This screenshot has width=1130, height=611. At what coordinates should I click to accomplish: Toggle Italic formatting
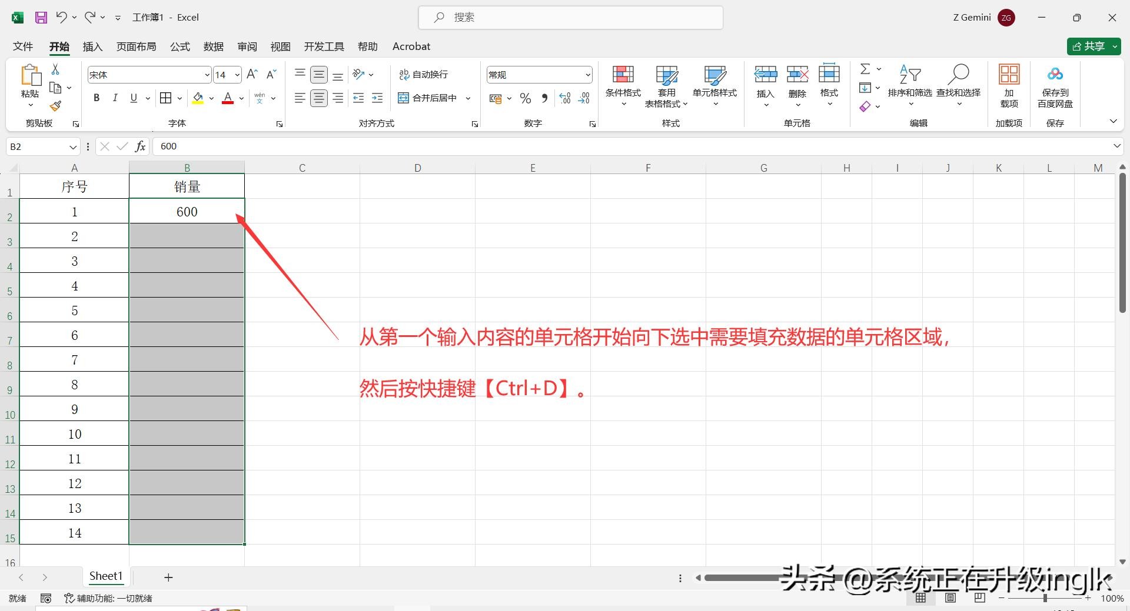115,98
